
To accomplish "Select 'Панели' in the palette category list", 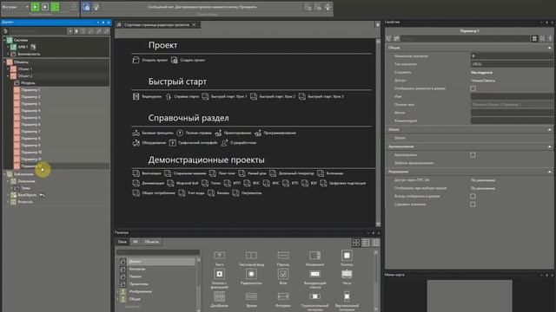I will coord(136,276).
